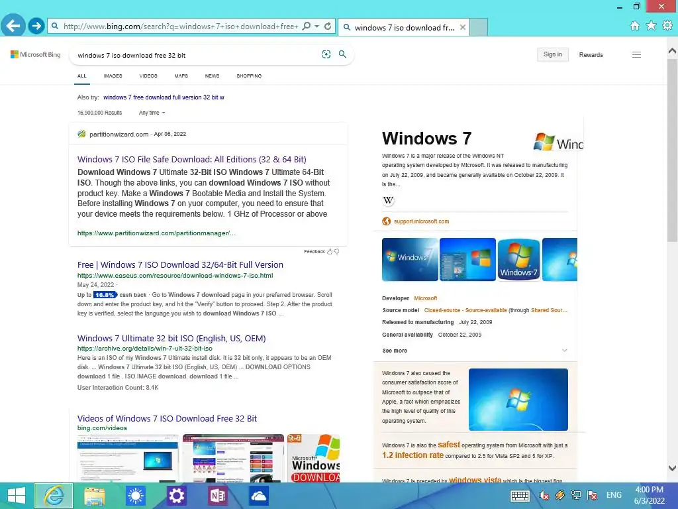Switch to the MAPS tab
678x509 pixels.
(181, 76)
